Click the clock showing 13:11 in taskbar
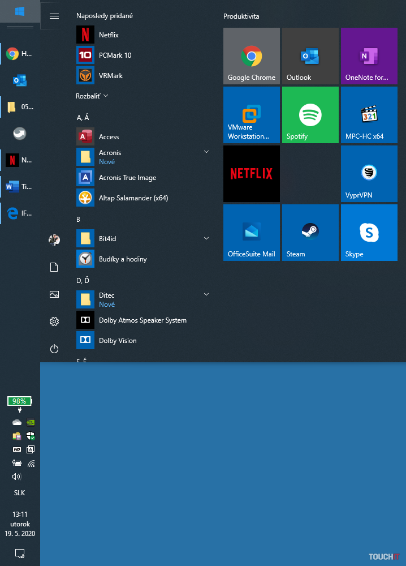 [x=20, y=524]
